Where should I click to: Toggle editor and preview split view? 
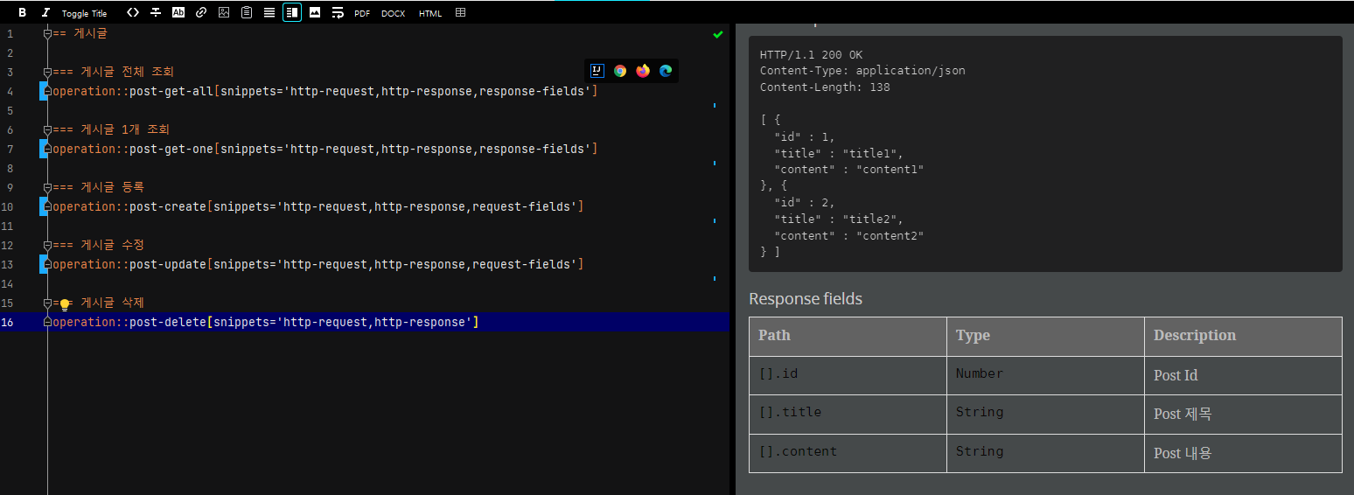click(292, 13)
